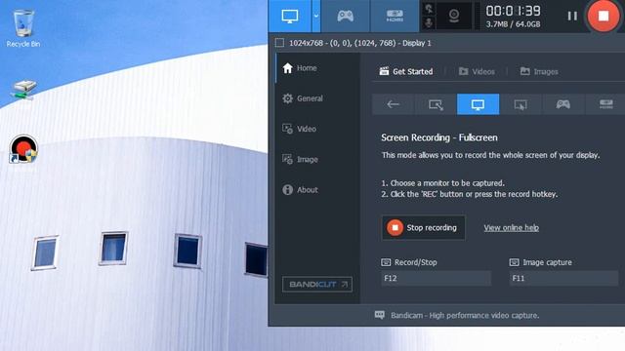Image resolution: width=625 pixels, height=351 pixels.
Task: Click the '3.7MB / 64.0GB' file size text
Action: pos(513,24)
